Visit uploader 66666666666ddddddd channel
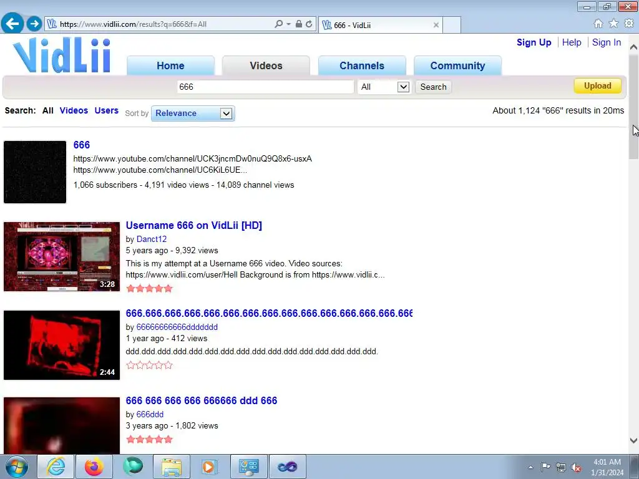Screen dimensions: 639x479 tap(177, 327)
